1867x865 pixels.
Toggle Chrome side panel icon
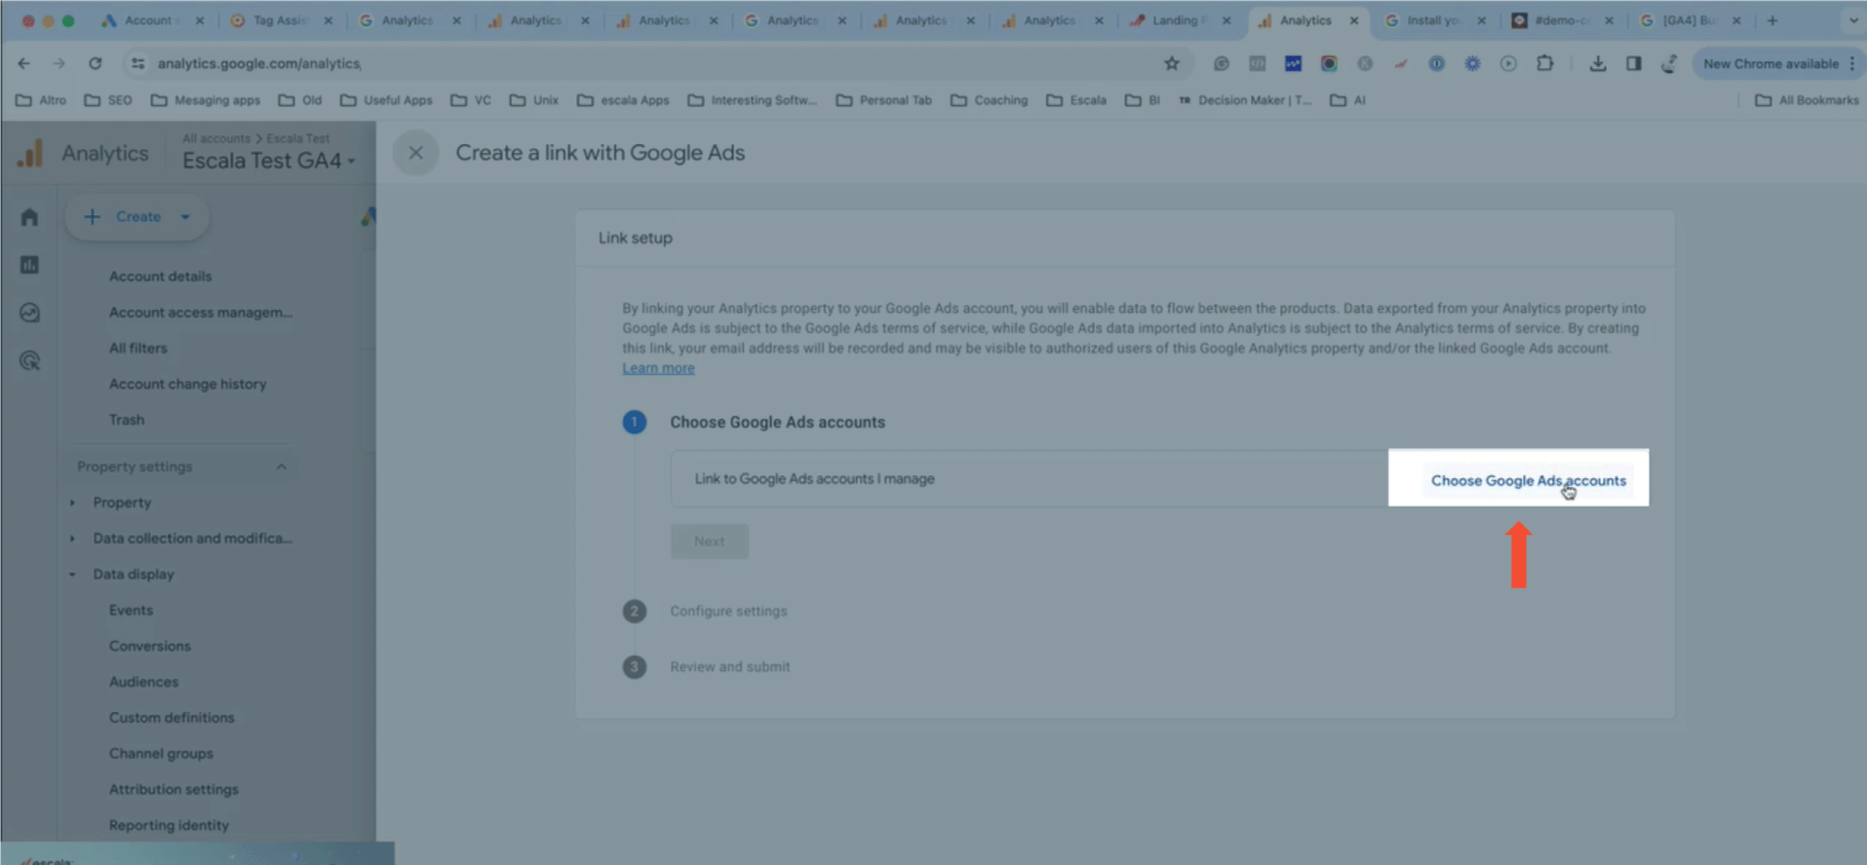(x=1633, y=63)
